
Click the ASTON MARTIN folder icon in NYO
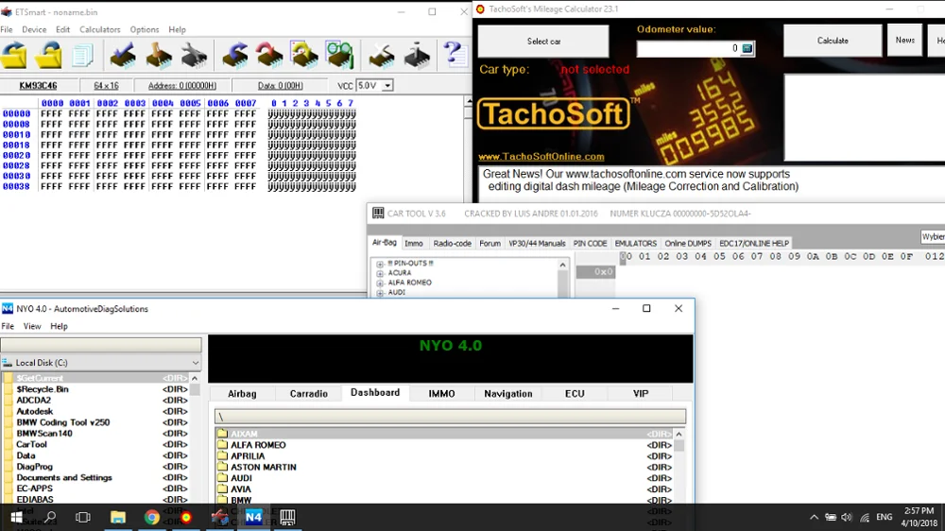[222, 467]
